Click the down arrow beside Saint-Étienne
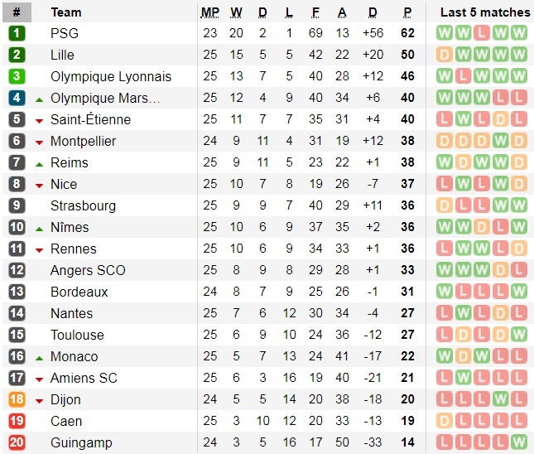534x454 pixels. [39, 120]
